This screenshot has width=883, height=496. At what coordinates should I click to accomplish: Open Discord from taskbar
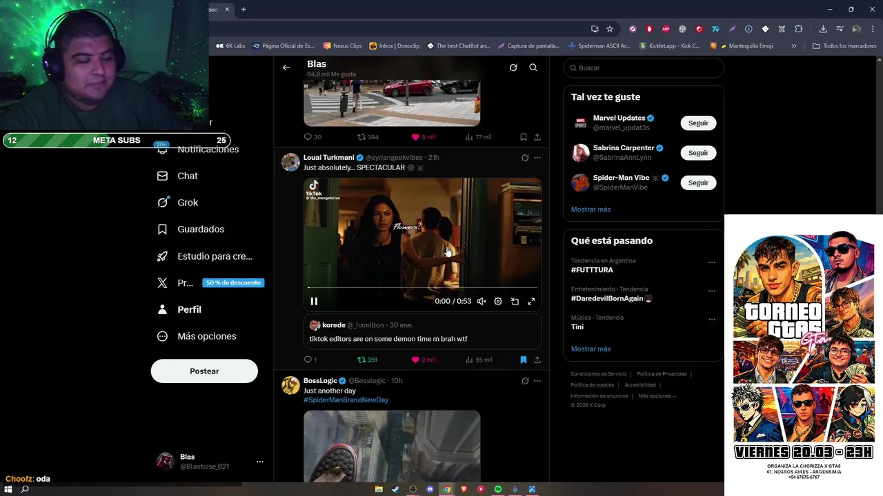[x=430, y=489]
